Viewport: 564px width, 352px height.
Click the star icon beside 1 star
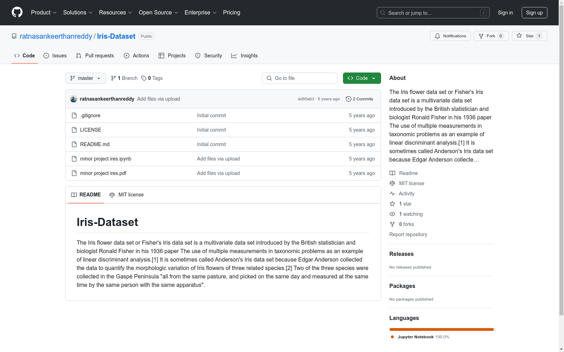click(x=392, y=204)
